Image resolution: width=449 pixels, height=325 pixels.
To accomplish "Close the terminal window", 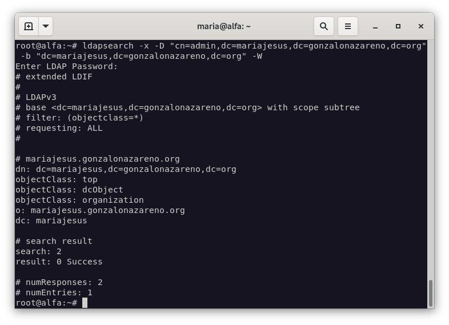I will pos(421,26).
